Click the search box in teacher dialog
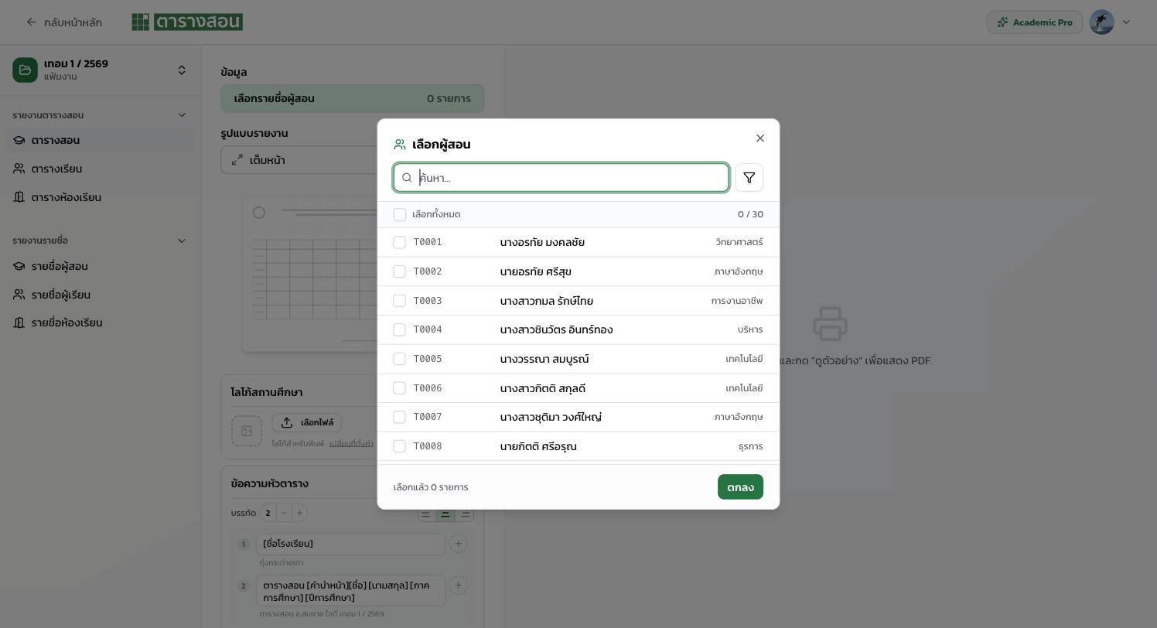This screenshot has width=1157, height=628. (x=561, y=178)
